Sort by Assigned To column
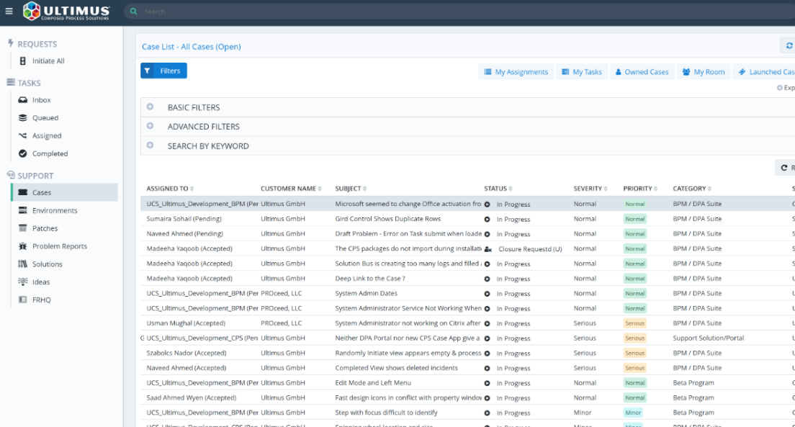This screenshot has height=427, width=795. coord(170,189)
